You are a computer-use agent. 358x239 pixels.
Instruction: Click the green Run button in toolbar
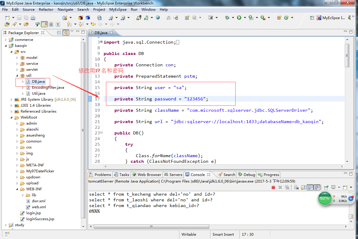tap(239, 18)
